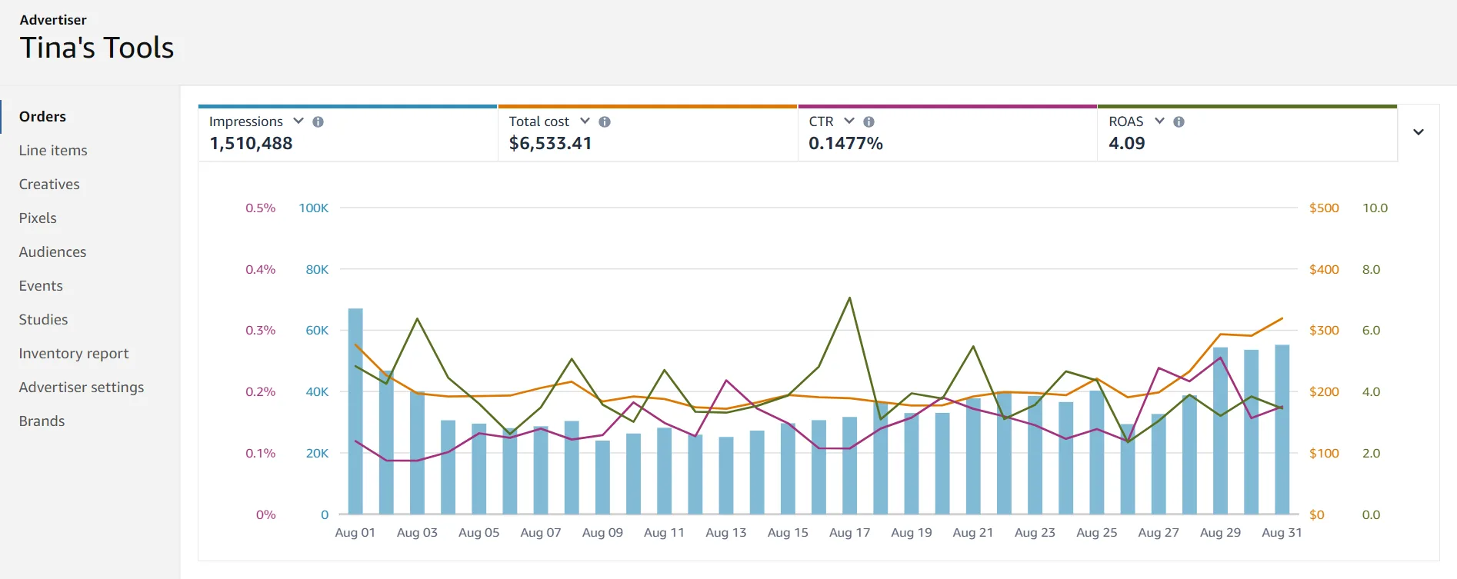Select Orders in the sidebar

tap(42, 116)
